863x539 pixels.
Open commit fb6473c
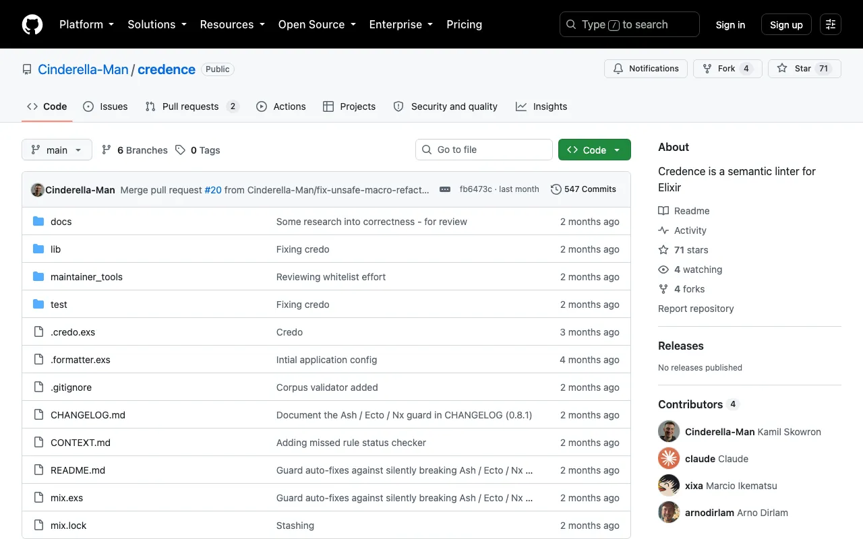[475, 189]
